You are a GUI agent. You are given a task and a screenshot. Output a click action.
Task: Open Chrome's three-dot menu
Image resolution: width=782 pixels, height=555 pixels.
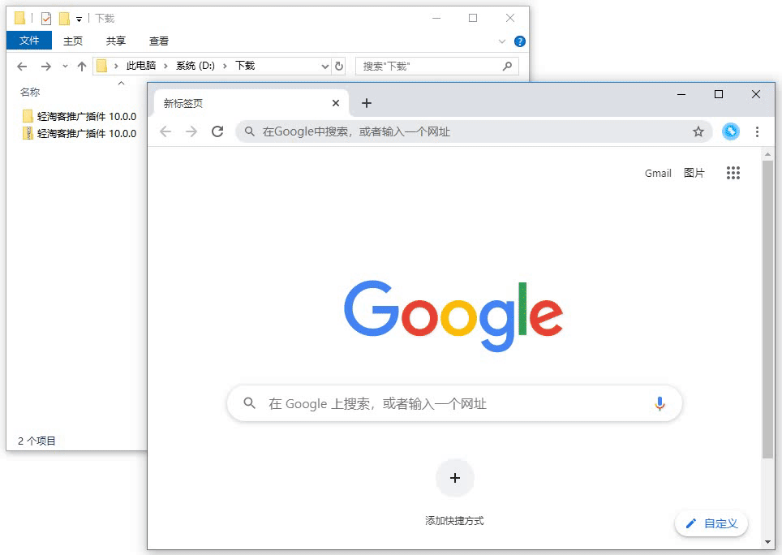pyautogui.click(x=757, y=131)
